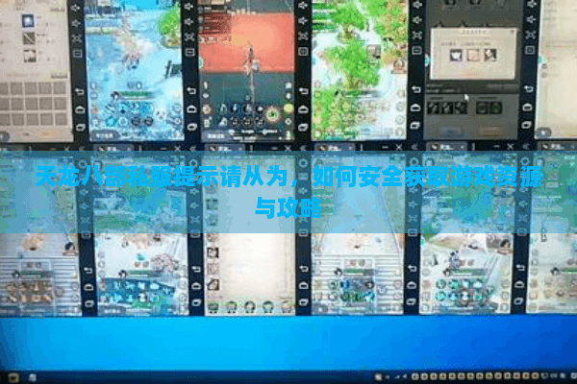Screen dimensions: 577x384
Task: Tap the bottom portrait icon on the parchment screen
Action: (x=213, y=285)
